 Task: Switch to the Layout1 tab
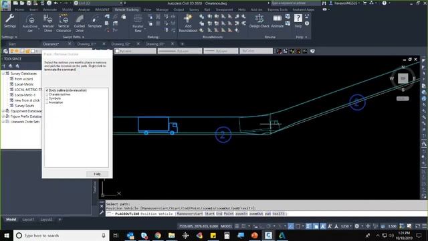pos(28,220)
